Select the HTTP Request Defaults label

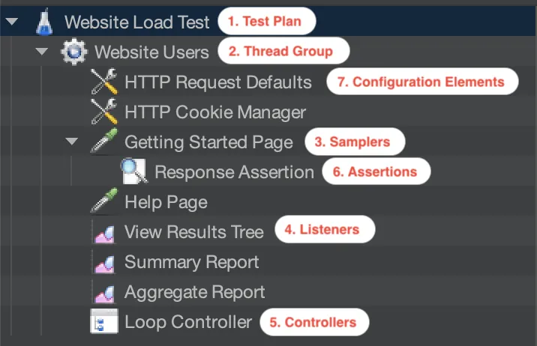coord(217,82)
